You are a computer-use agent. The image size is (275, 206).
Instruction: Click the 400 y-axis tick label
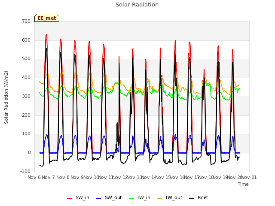pos(26,77)
